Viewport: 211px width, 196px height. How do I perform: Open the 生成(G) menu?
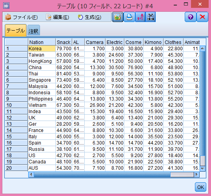90,17
